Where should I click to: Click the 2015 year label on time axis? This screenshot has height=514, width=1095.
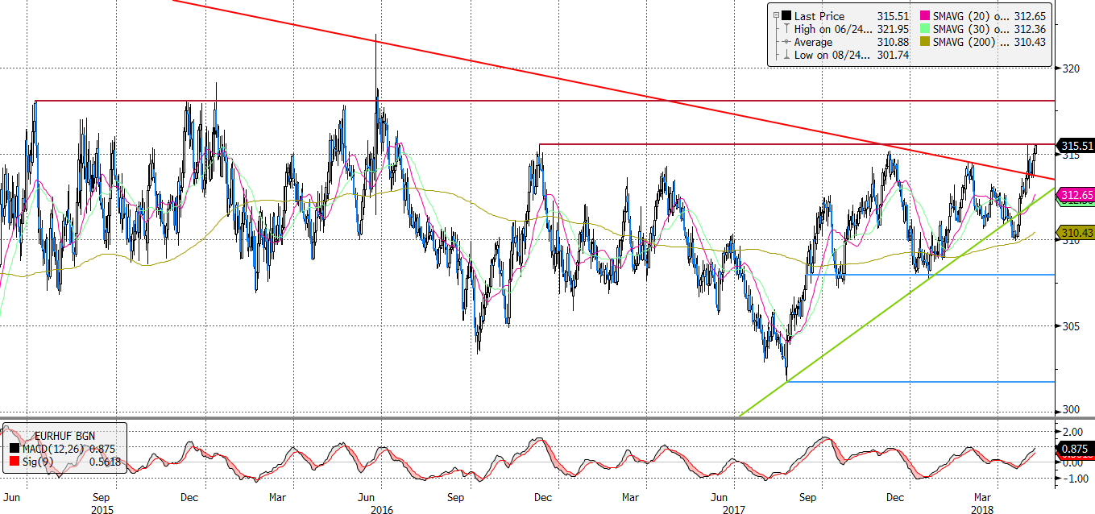[102, 509]
